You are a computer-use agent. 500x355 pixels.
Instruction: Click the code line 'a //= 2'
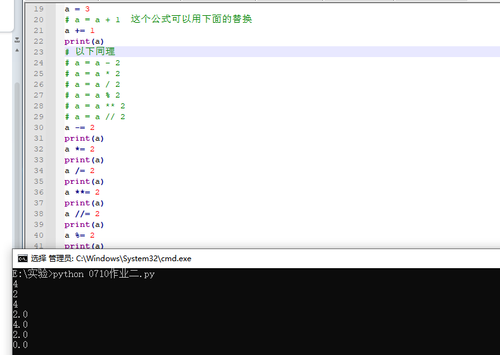pos(82,214)
